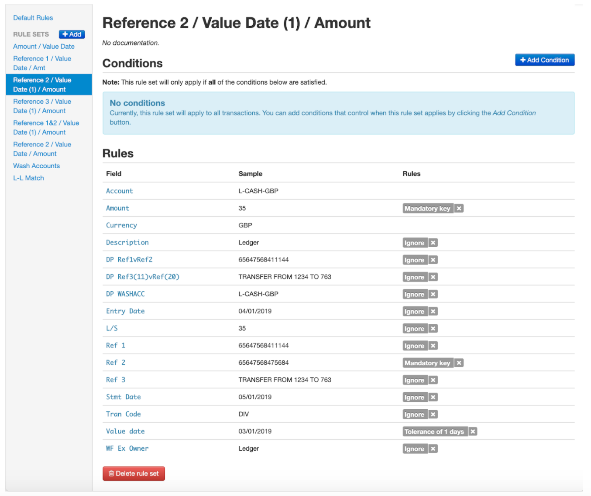Open the WF Ex Owner field link
Viewport: 591px width, 496px height.
(x=127, y=448)
